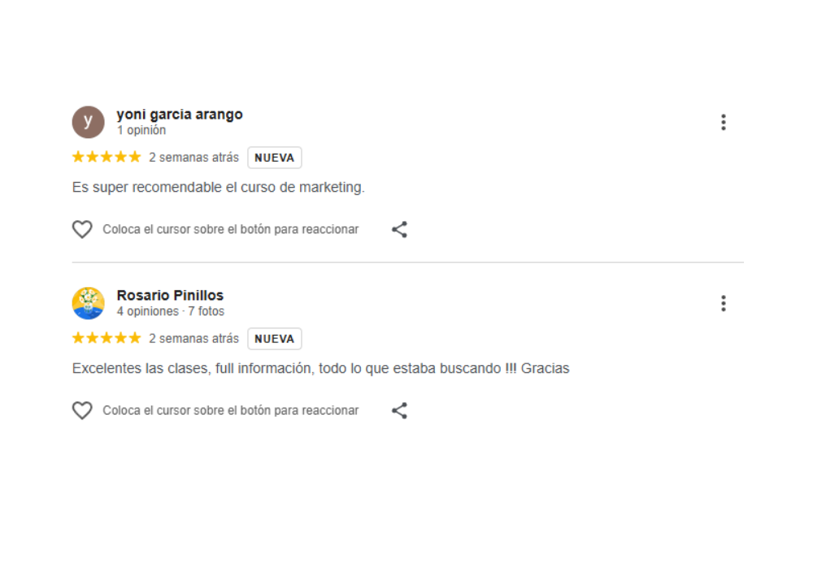Click the 'Excelentes las clases' review text

tap(320, 369)
